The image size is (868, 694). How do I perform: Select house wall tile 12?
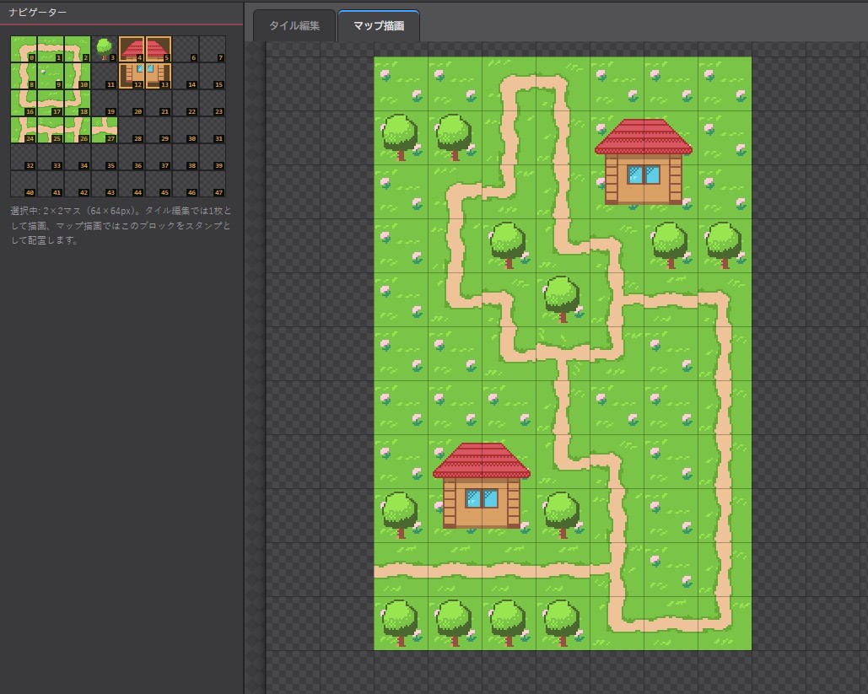(x=132, y=76)
